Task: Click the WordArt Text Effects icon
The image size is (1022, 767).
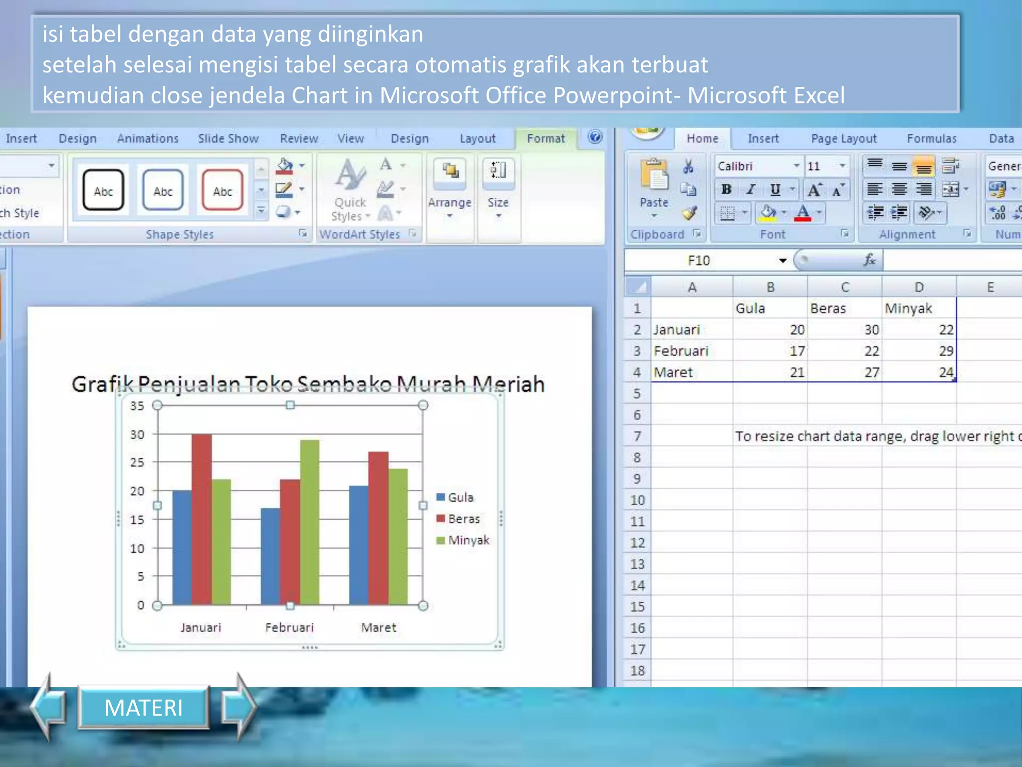Action: click(385, 214)
